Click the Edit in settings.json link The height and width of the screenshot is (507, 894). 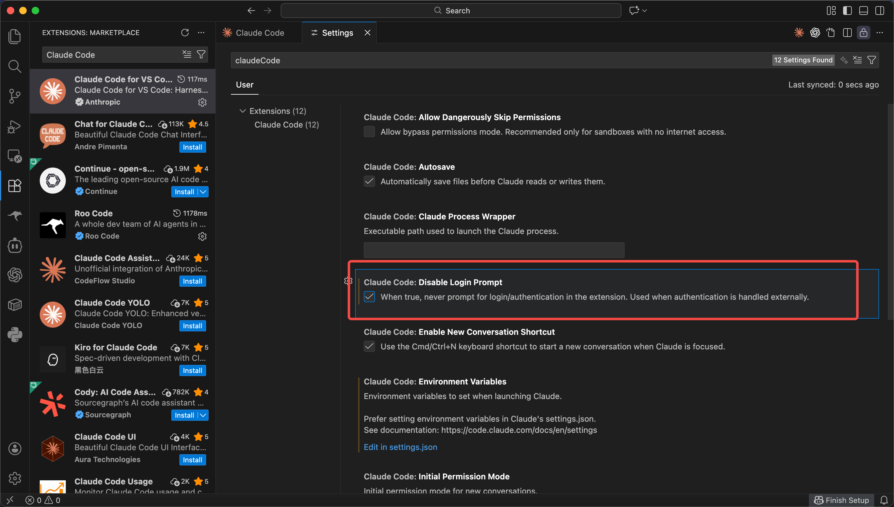400,447
